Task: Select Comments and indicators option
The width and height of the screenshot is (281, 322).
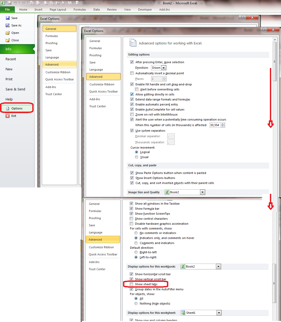Action: (136, 243)
